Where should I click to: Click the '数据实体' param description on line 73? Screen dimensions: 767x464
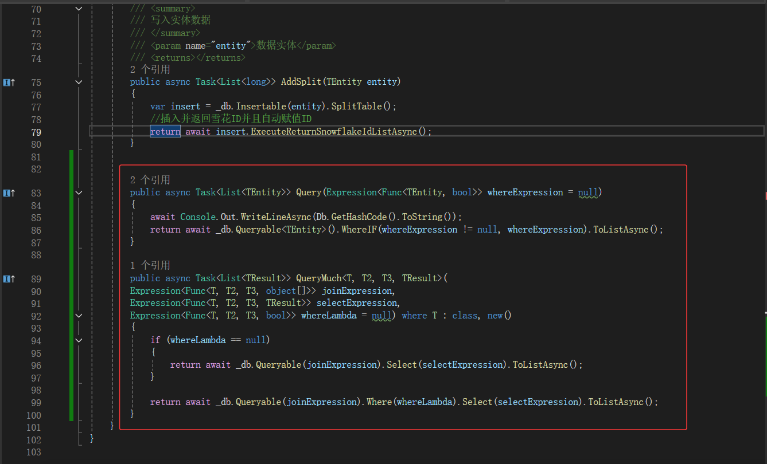click(277, 45)
